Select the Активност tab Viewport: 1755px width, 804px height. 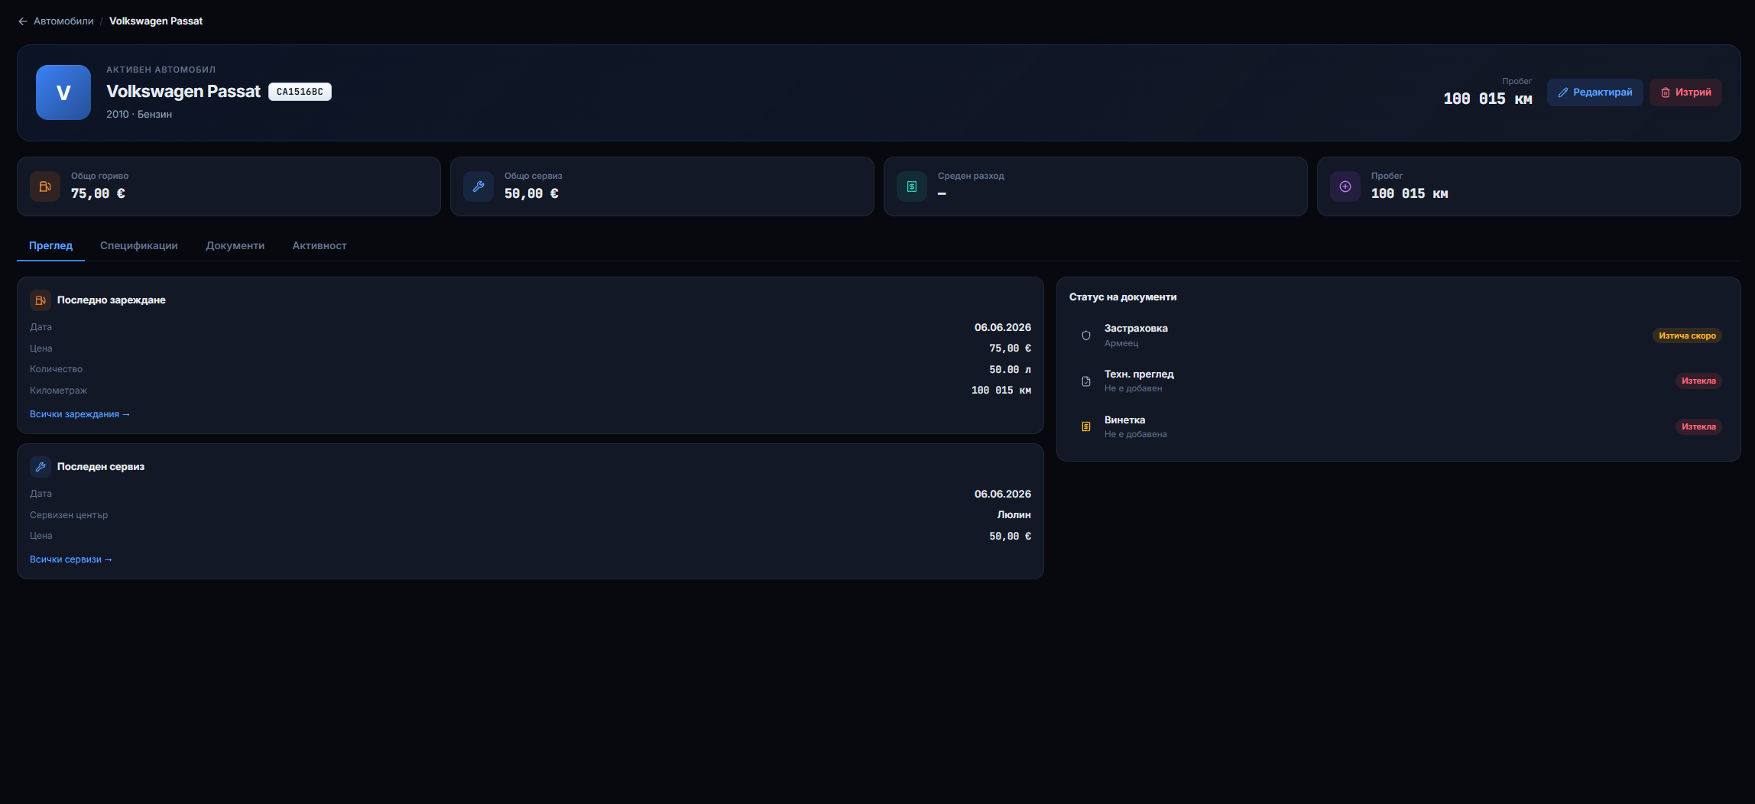click(320, 246)
